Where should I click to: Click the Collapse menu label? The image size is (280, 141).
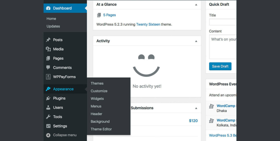pos(65,135)
